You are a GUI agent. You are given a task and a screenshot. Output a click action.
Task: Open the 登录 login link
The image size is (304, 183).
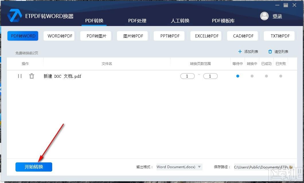pyautogui.click(x=277, y=16)
